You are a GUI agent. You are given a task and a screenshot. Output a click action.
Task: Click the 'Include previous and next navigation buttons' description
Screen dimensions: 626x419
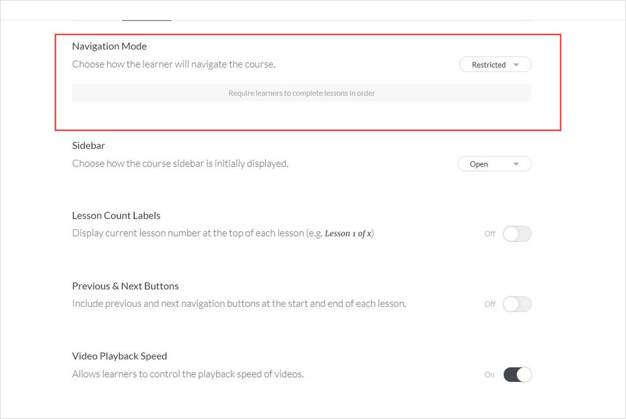coord(239,304)
